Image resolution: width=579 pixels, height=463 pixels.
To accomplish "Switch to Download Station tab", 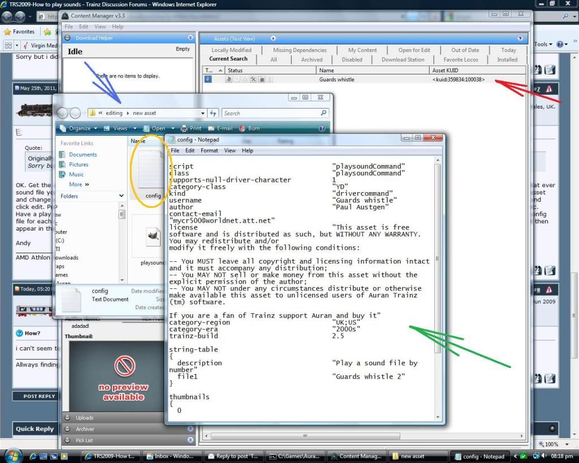I will click(403, 59).
